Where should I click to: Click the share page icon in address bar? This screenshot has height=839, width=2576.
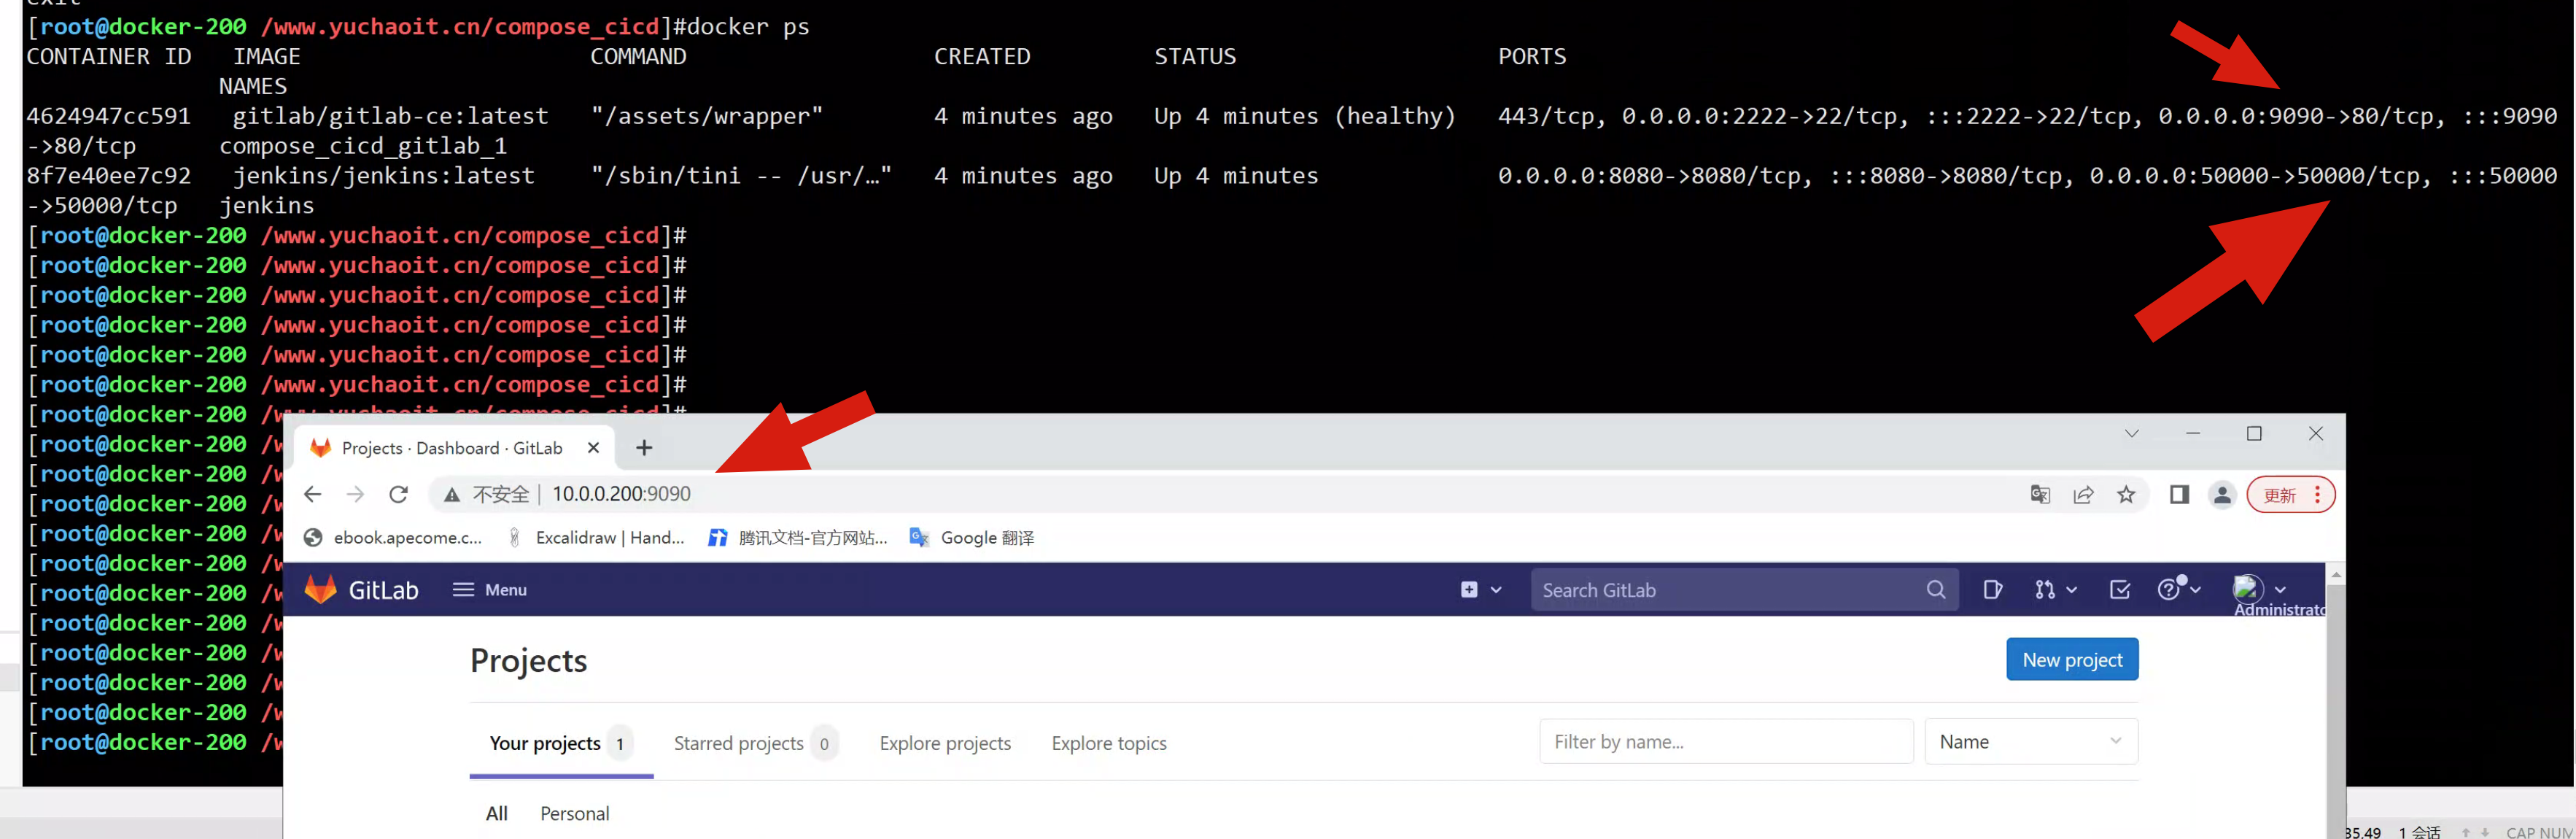2083,495
